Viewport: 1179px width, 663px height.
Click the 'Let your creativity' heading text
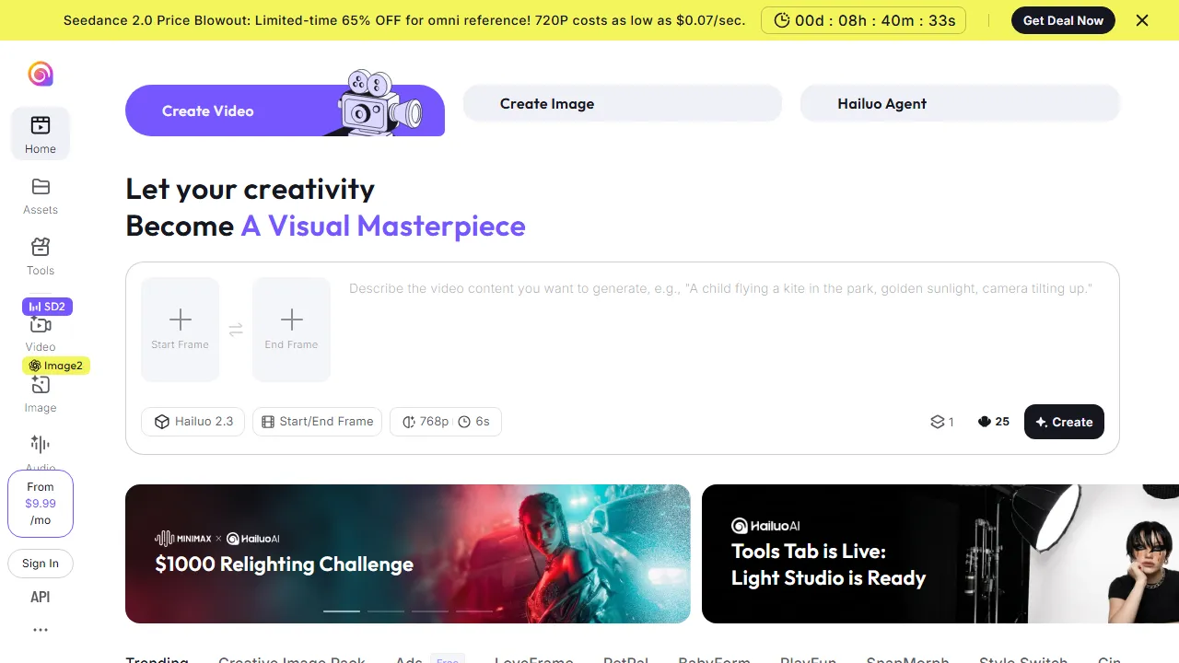(250, 189)
